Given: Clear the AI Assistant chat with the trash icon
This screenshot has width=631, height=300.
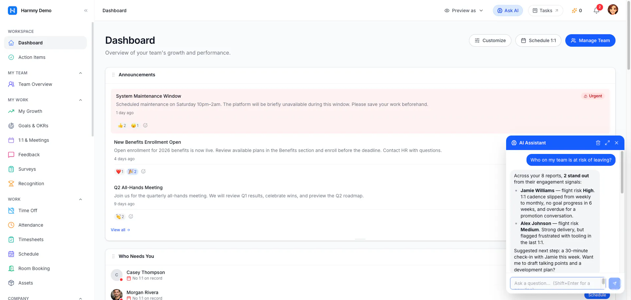Looking at the screenshot, I should coord(598,143).
